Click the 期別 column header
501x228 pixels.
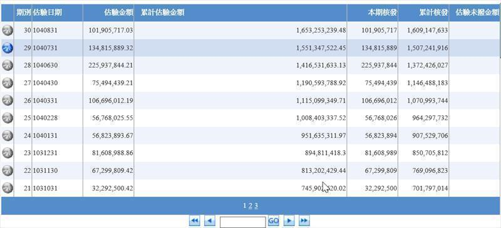pos(24,13)
